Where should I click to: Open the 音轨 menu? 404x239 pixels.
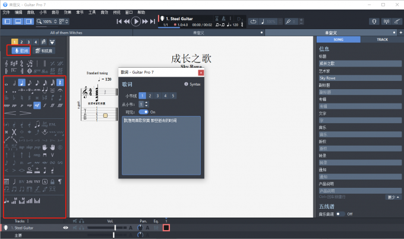pyautogui.click(x=31, y=12)
